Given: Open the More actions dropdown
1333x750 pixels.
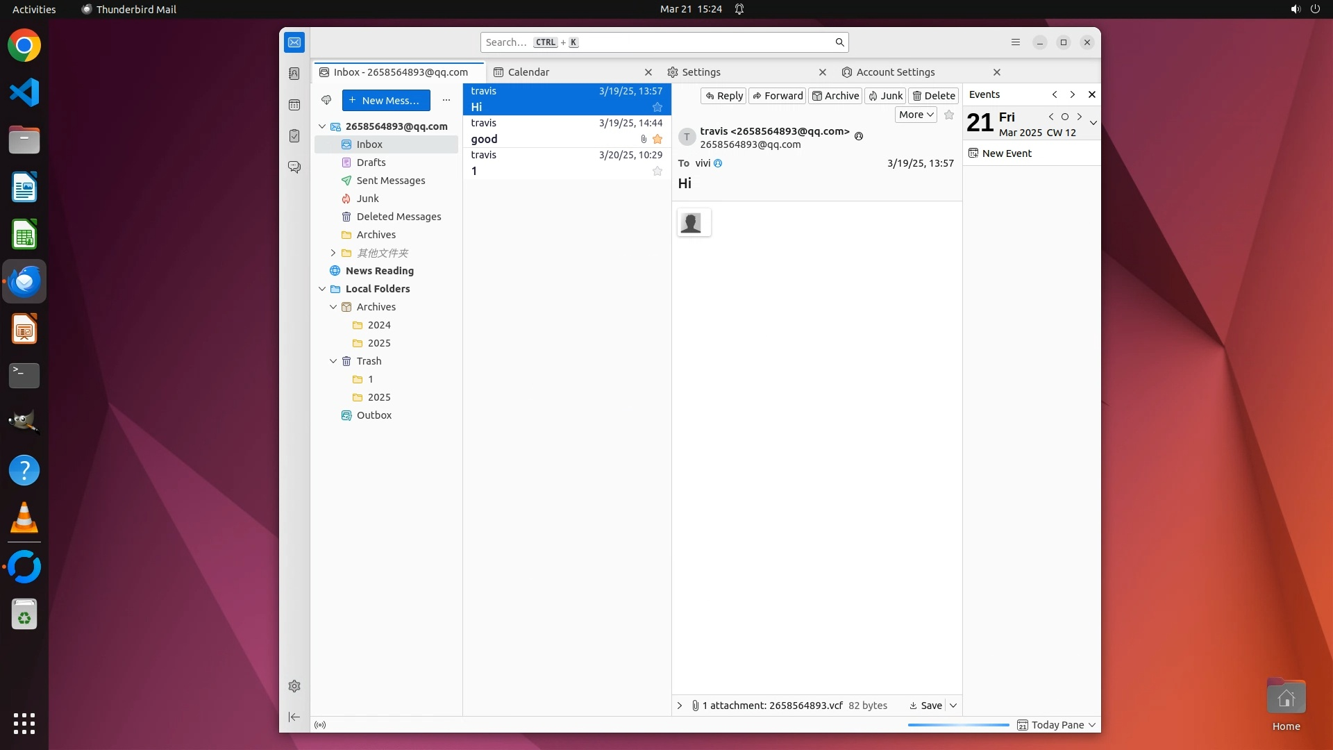Looking at the screenshot, I should (x=916, y=115).
